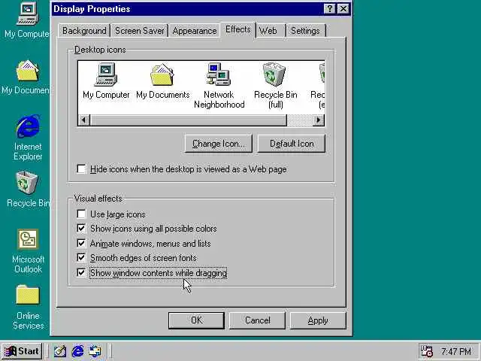Click My Documents desktop shortcut
The image size is (481, 361).
26,77
